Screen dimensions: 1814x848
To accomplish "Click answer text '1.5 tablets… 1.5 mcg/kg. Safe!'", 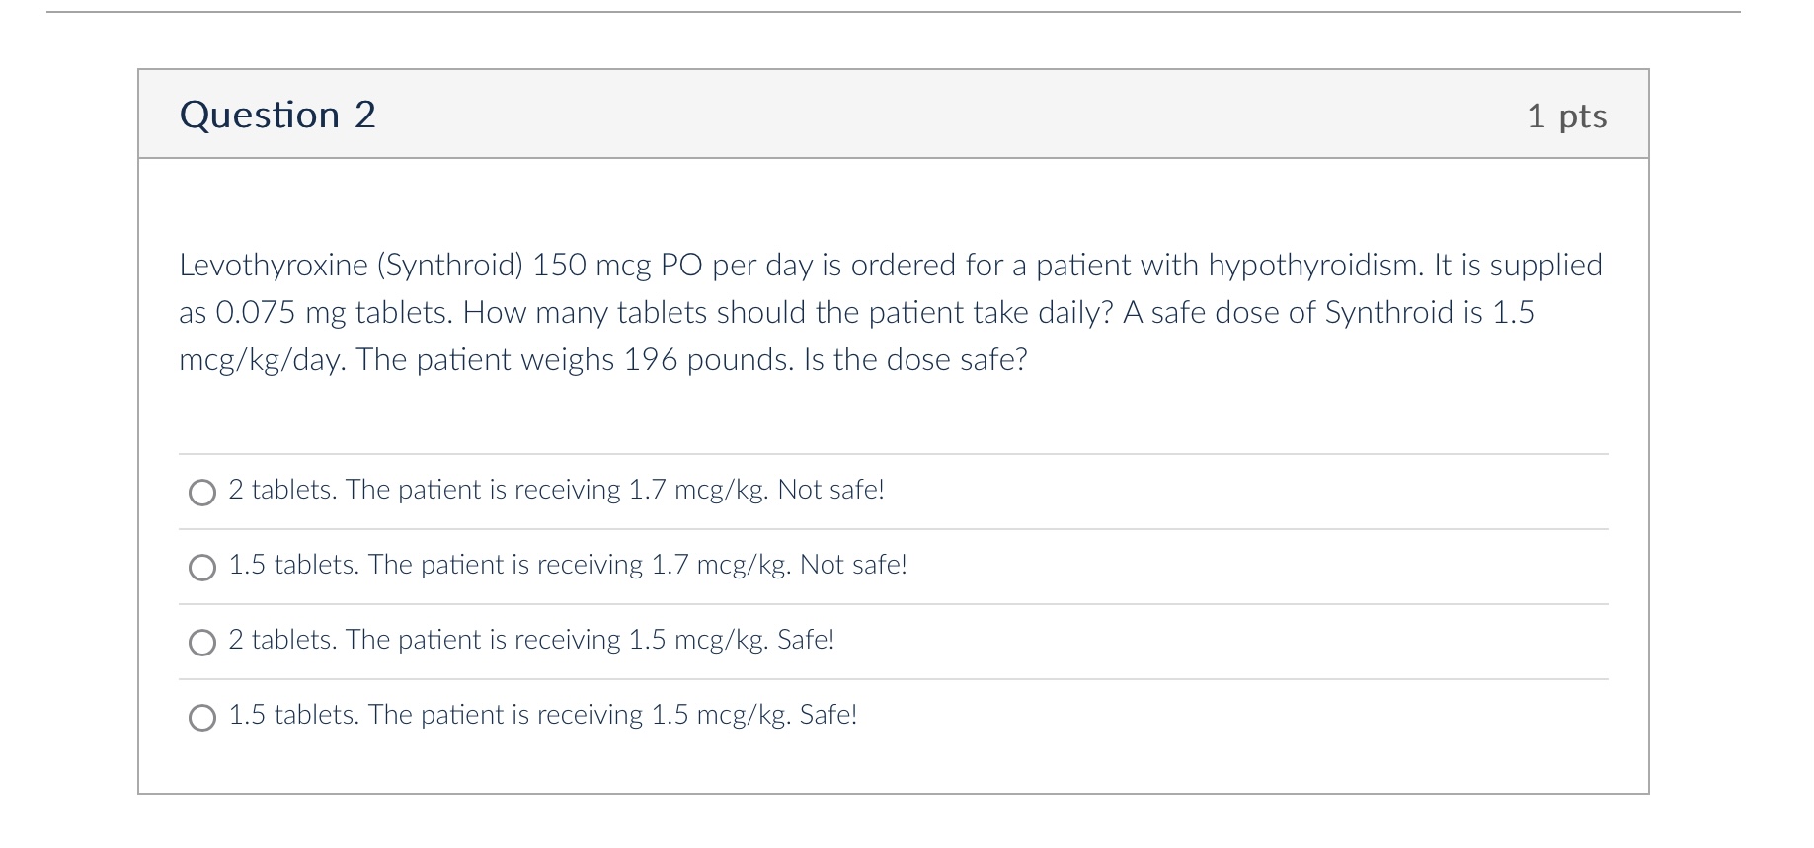I will click(543, 715).
